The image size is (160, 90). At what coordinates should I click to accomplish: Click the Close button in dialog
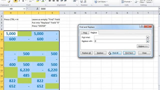tap(144, 53)
